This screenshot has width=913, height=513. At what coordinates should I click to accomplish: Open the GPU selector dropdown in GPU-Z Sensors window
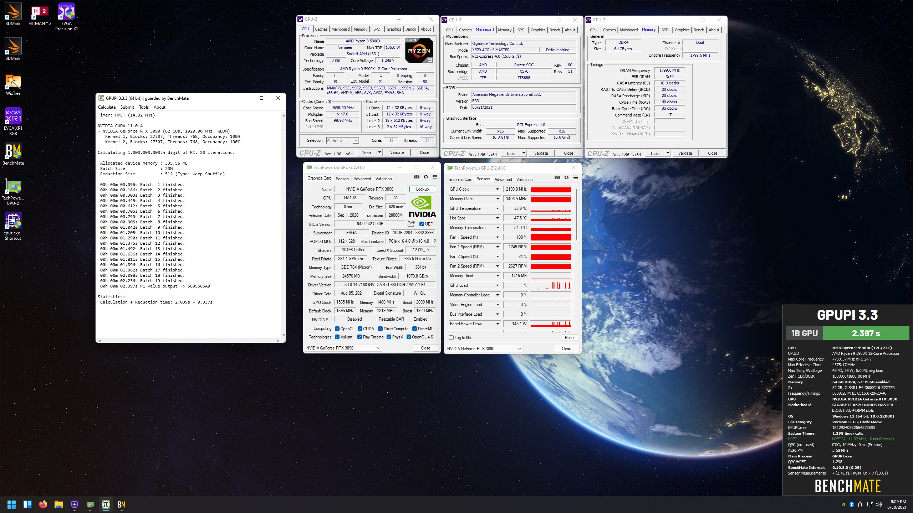(x=484, y=349)
